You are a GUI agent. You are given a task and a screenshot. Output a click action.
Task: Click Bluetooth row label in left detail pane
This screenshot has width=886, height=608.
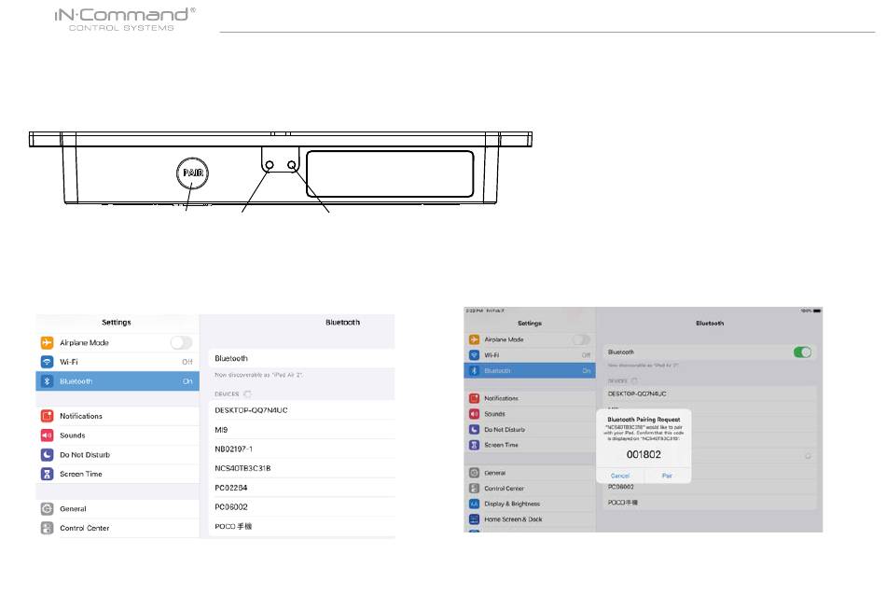click(231, 358)
